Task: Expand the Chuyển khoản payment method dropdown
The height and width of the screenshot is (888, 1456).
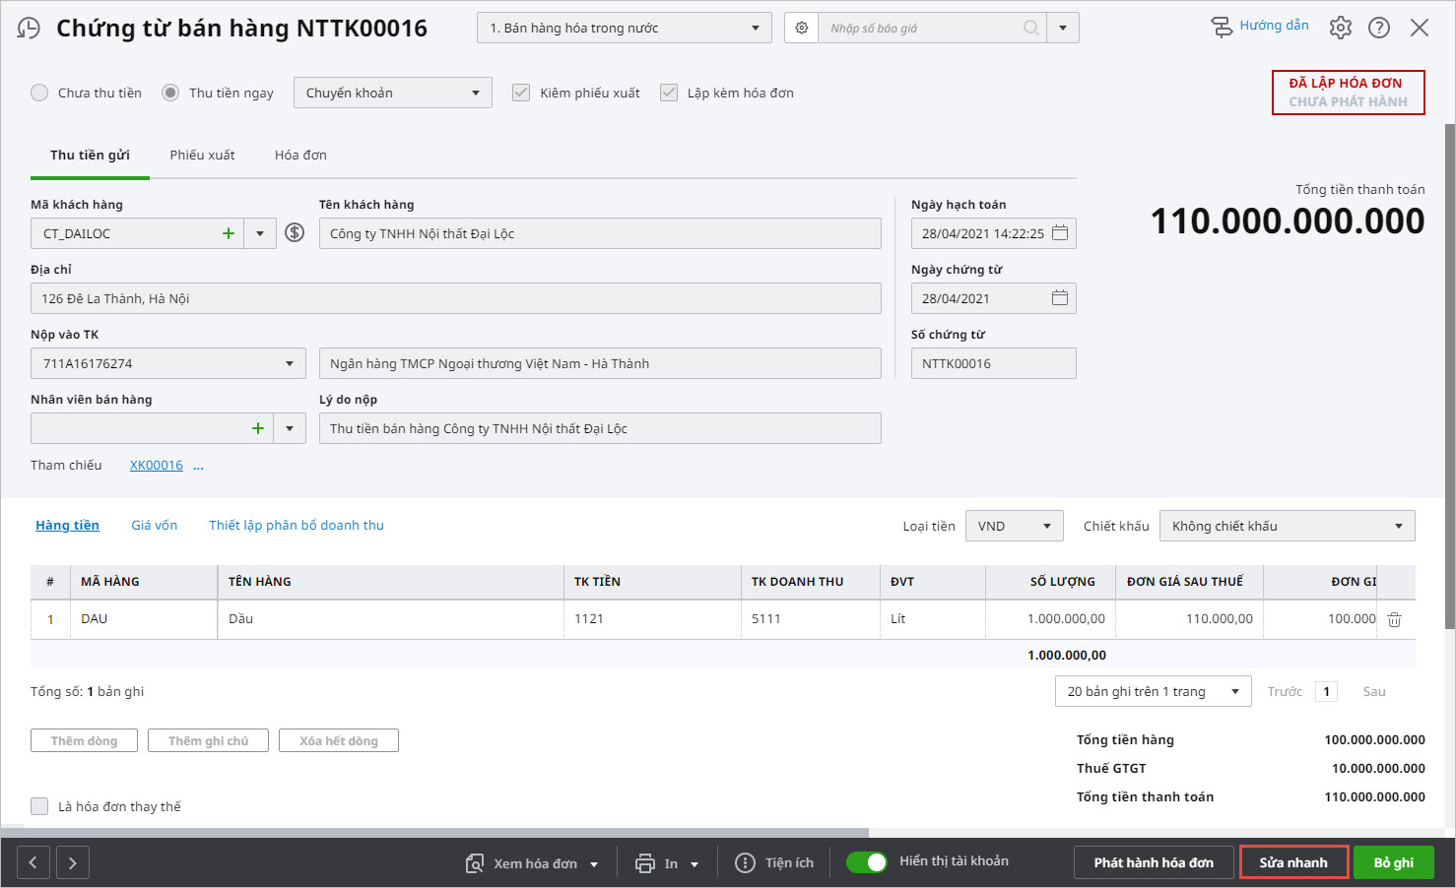Action: (392, 93)
